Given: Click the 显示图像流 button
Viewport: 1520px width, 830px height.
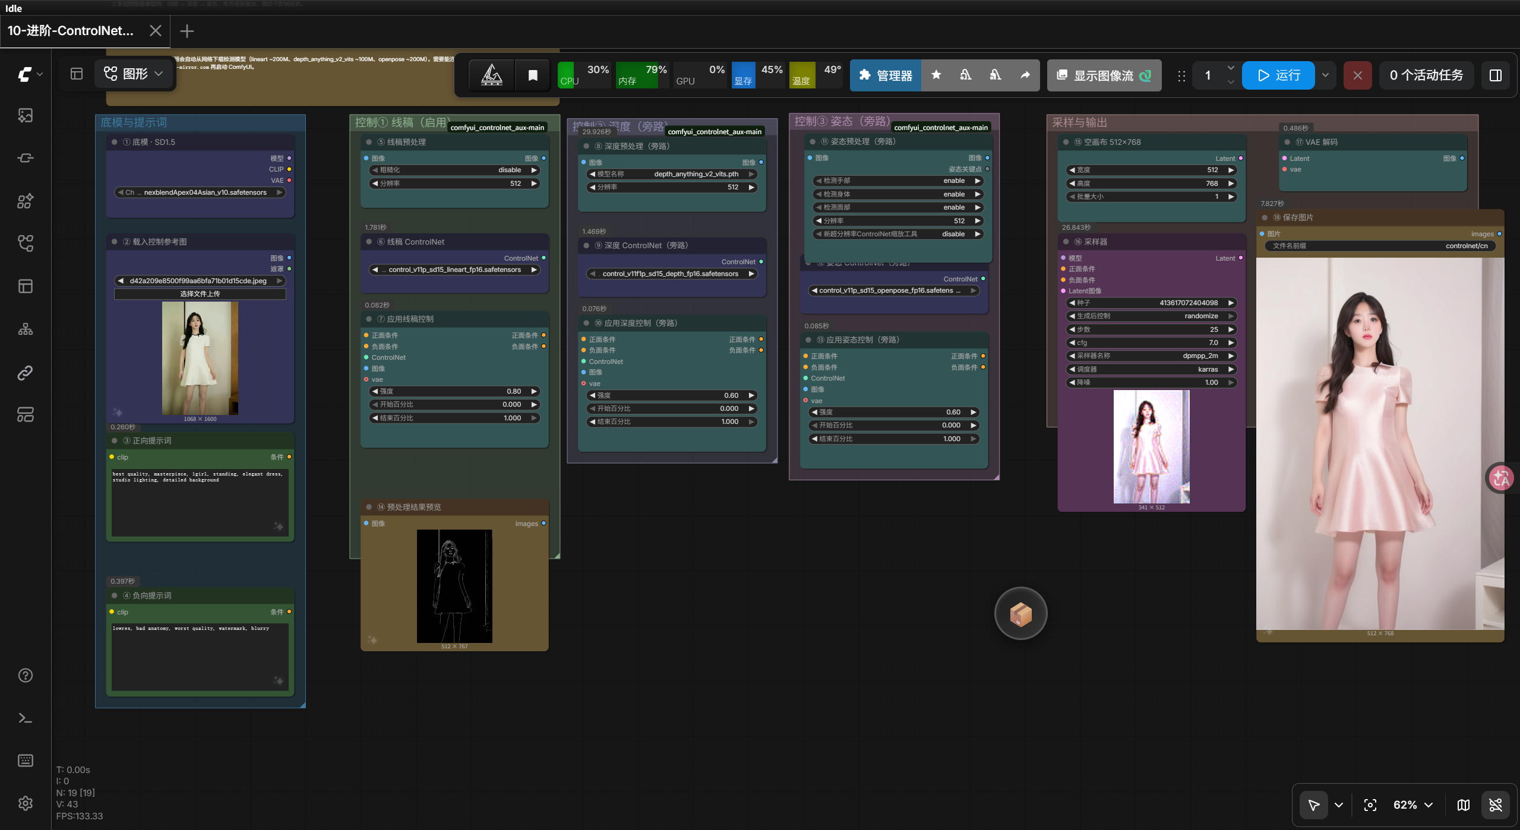Looking at the screenshot, I should [x=1104, y=75].
